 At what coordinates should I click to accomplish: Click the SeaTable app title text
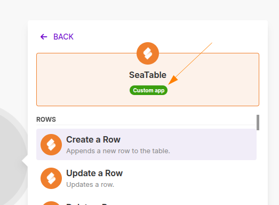point(148,75)
